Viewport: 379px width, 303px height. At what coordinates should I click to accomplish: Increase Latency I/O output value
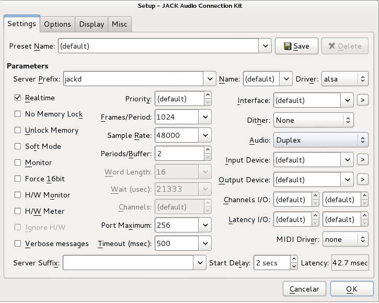(x=364, y=216)
